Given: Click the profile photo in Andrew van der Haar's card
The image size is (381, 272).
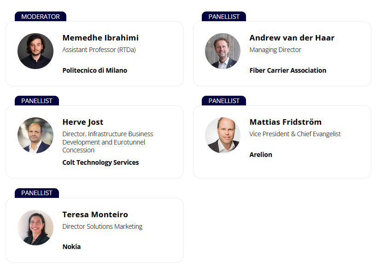Looking at the screenshot, I should tap(223, 51).
